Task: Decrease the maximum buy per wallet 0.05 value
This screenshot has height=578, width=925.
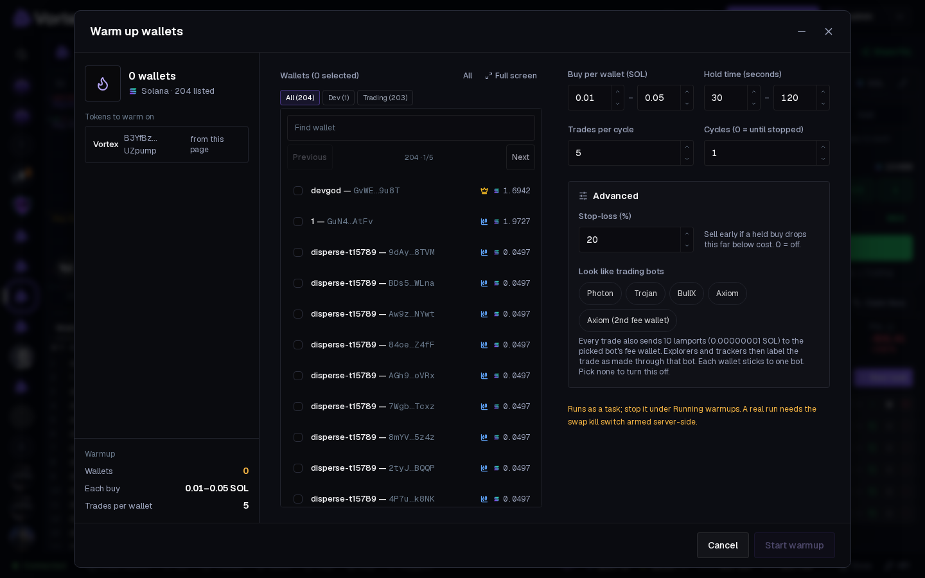Action: (x=687, y=104)
